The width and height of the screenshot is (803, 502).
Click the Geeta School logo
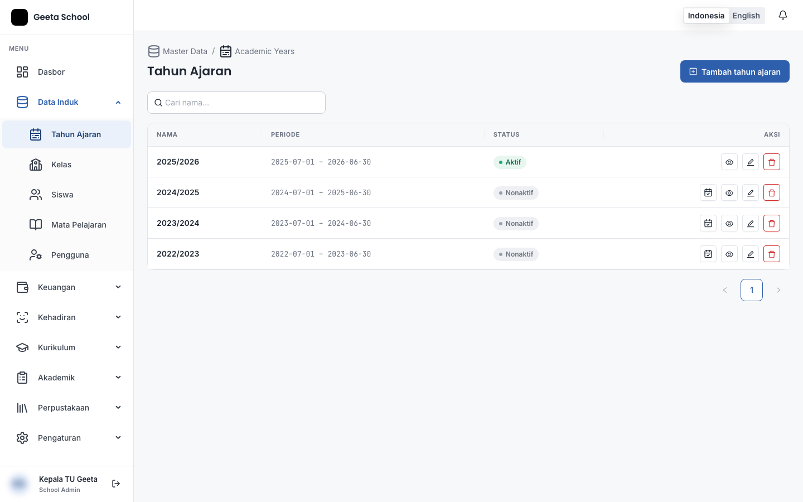point(20,17)
